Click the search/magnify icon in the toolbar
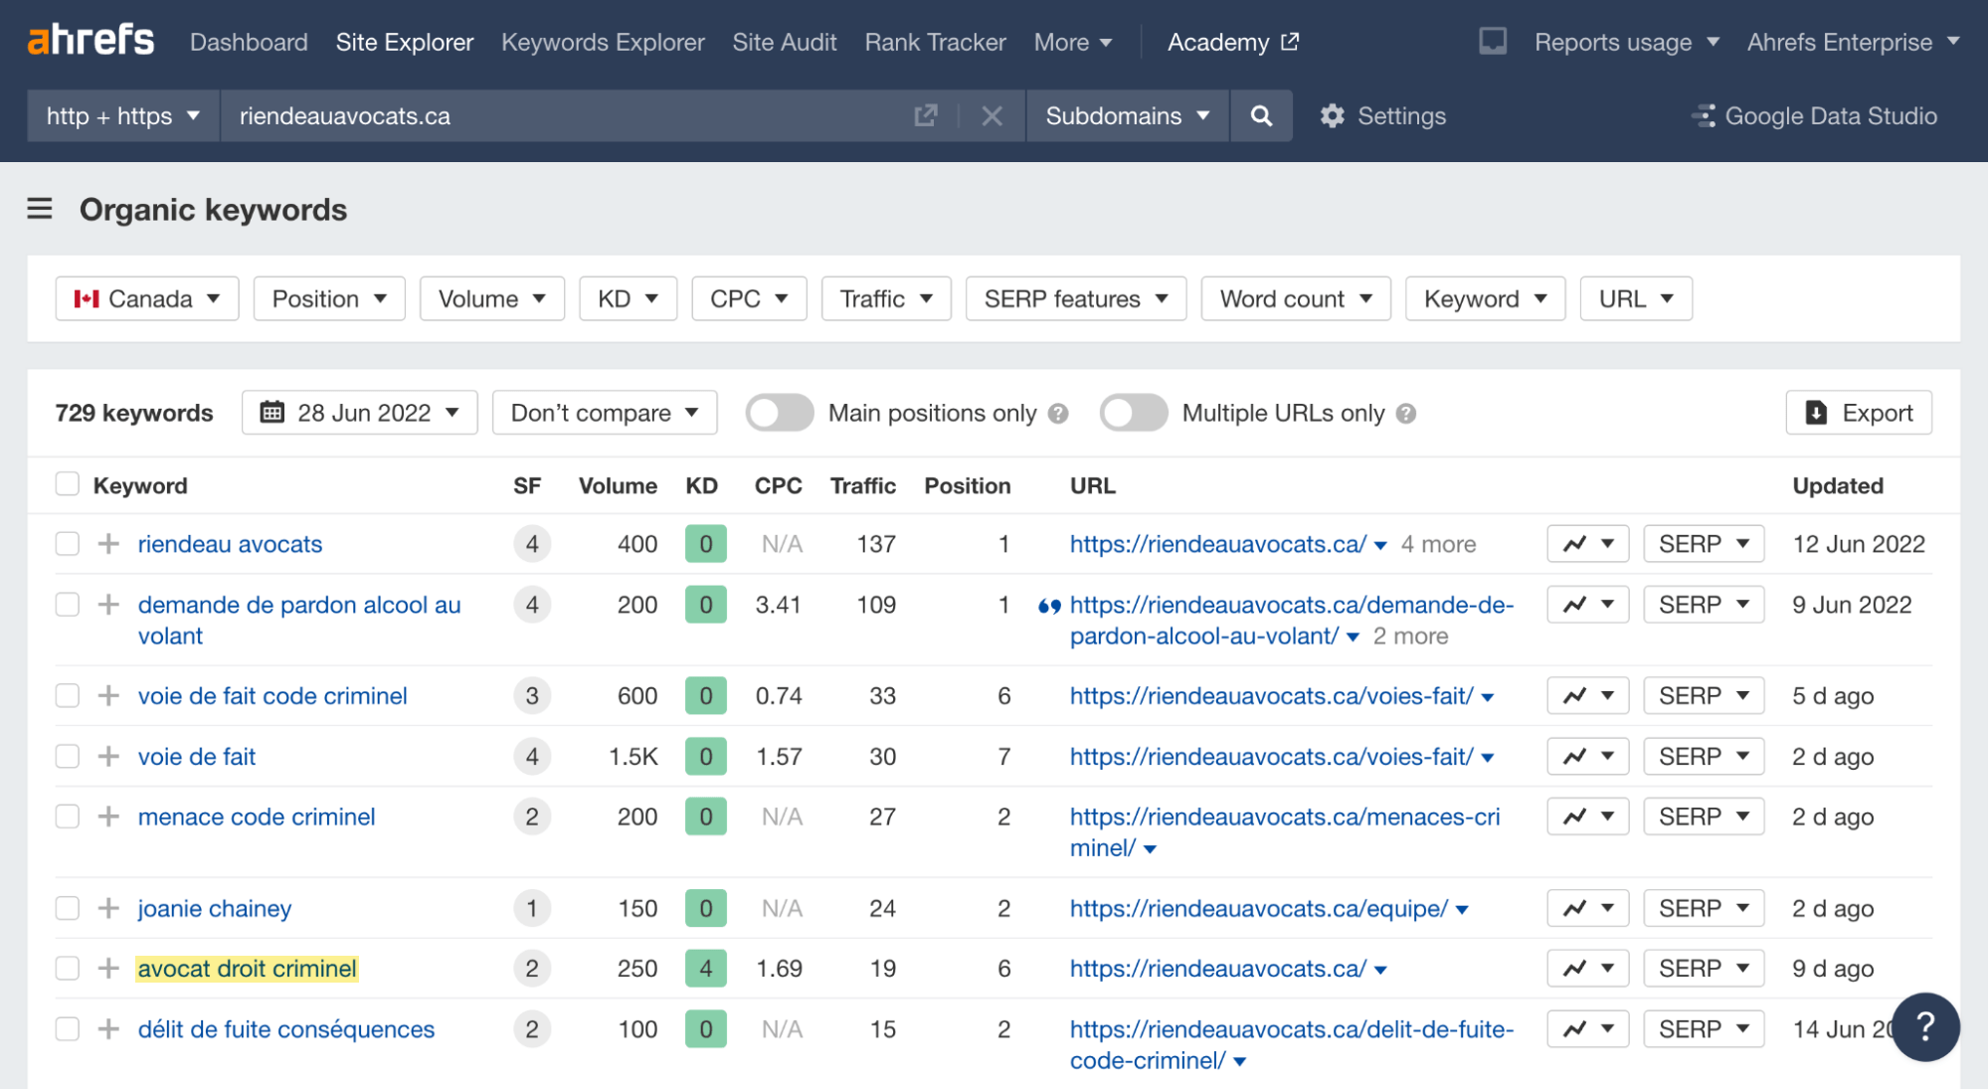The height and width of the screenshot is (1090, 1988). (1262, 115)
